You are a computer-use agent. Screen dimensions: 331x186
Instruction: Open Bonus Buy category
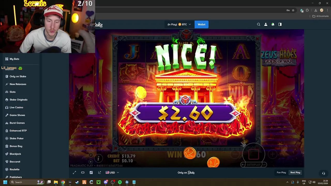(16, 146)
